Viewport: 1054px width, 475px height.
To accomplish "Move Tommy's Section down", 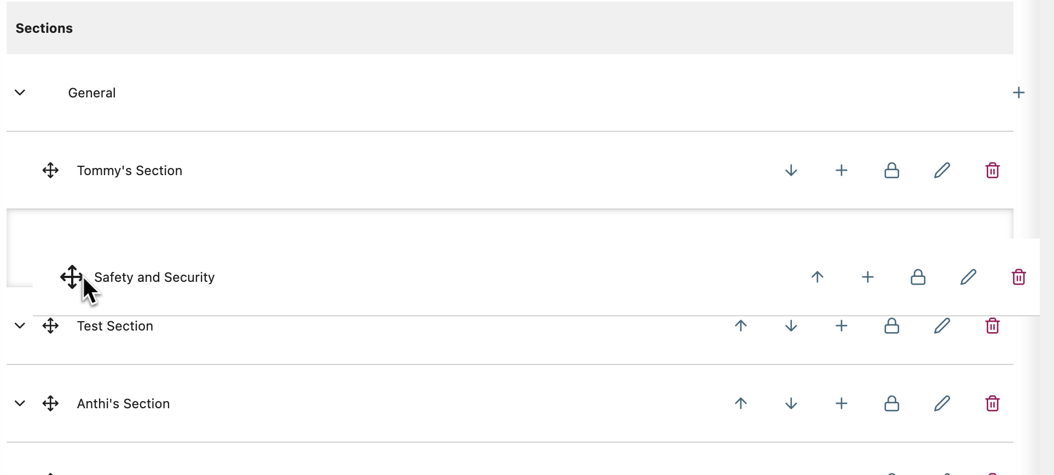I will pos(791,171).
